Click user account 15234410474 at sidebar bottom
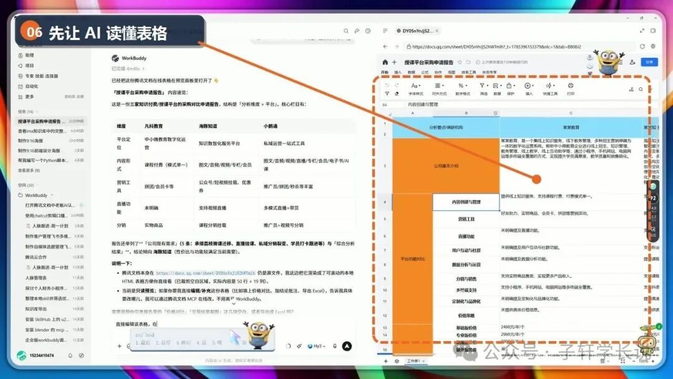Image resolution: width=673 pixels, height=379 pixels. pos(35,355)
